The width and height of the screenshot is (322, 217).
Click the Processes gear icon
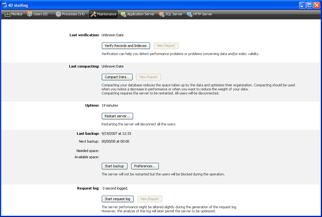click(58, 14)
